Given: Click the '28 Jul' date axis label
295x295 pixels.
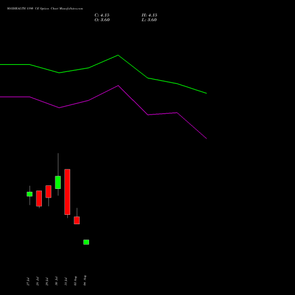Looking at the screenshot, I should pyautogui.click(x=37, y=281).
